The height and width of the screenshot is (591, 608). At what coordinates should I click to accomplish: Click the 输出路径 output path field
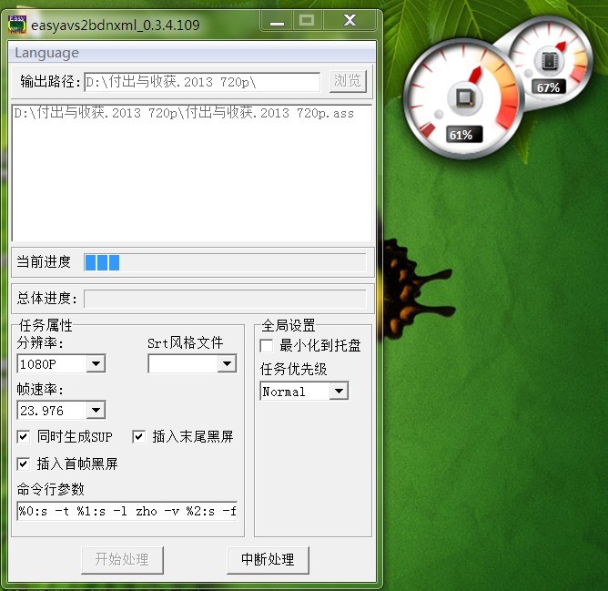pyautogui.click(x=201, y=82)
